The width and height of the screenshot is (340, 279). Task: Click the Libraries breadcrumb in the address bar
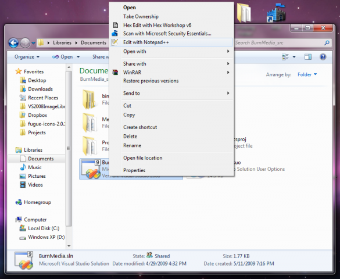tap(62, 42)
